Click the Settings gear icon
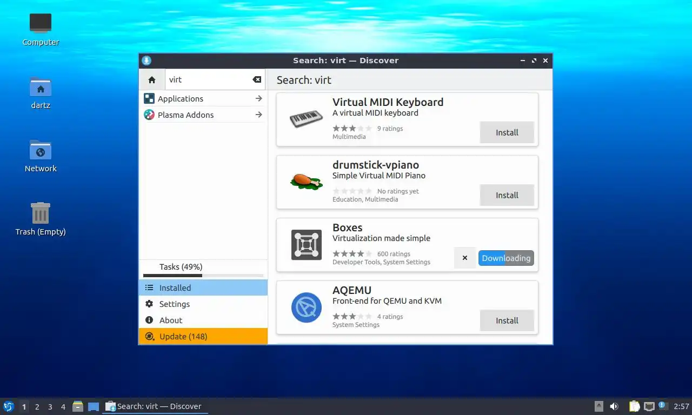This screenshot has height=415, width=692. click(x=149, y=304)
